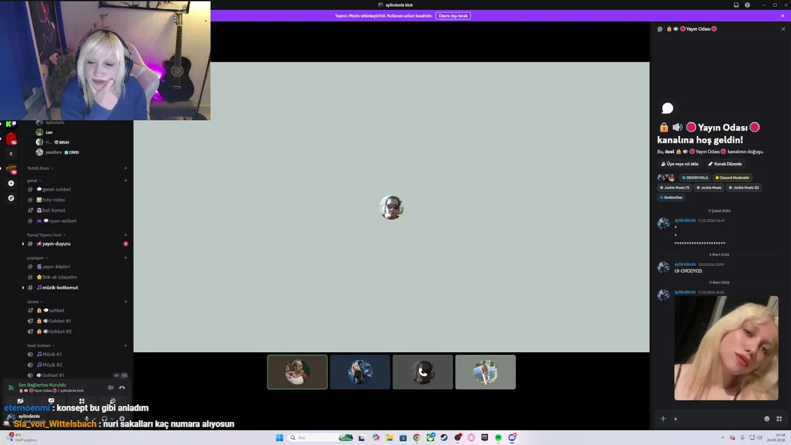Open Spotify from the taskbar
Viewport: 791px width, 445px height.
(498, 438)
